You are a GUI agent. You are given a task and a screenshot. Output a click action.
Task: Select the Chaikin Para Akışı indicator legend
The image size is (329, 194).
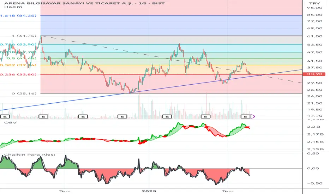pos(30,155)
